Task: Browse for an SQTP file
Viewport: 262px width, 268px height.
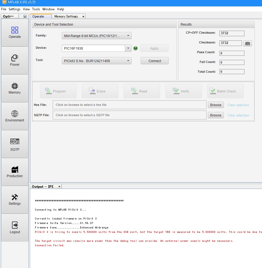Action: [216, 115]
